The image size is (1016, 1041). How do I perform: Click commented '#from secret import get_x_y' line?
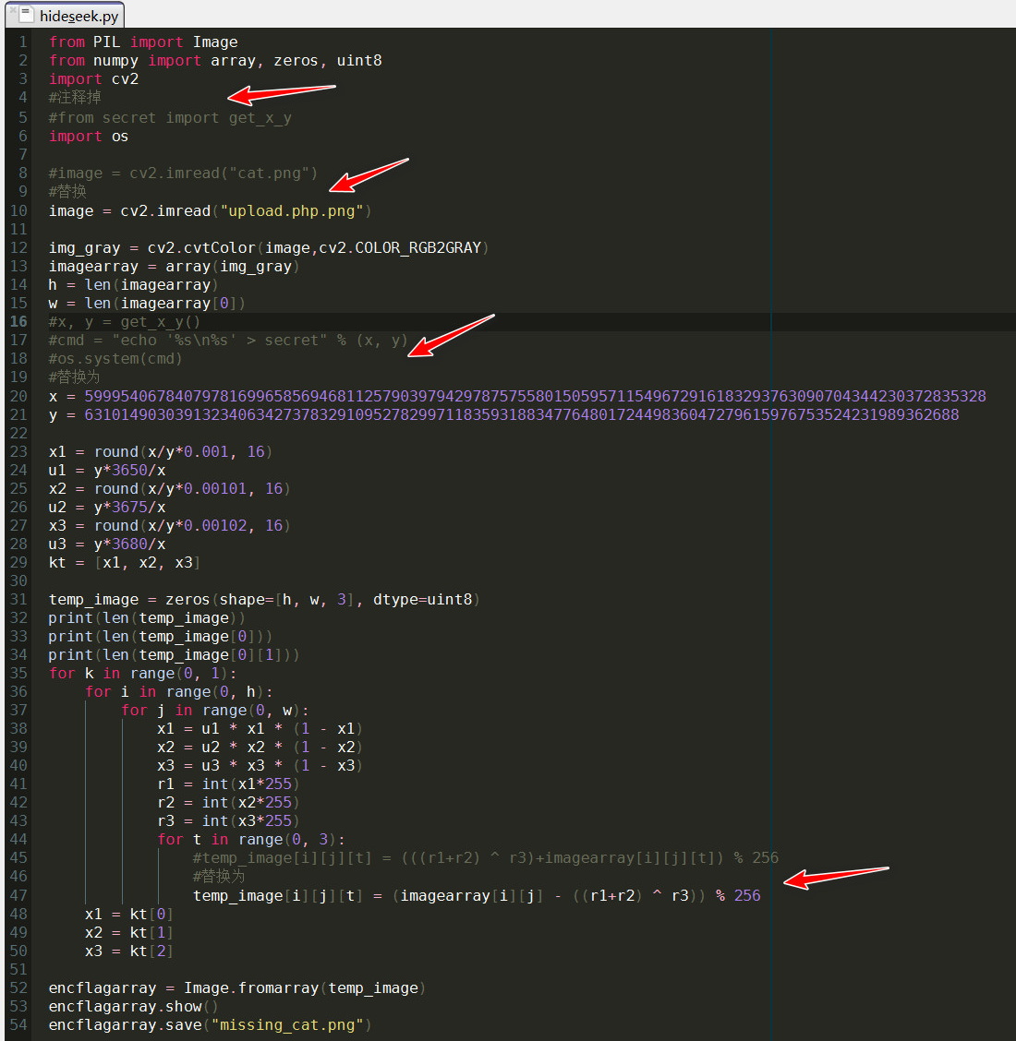tap(170, 117)
